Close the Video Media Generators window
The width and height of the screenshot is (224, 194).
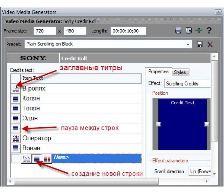pos(218,12)
